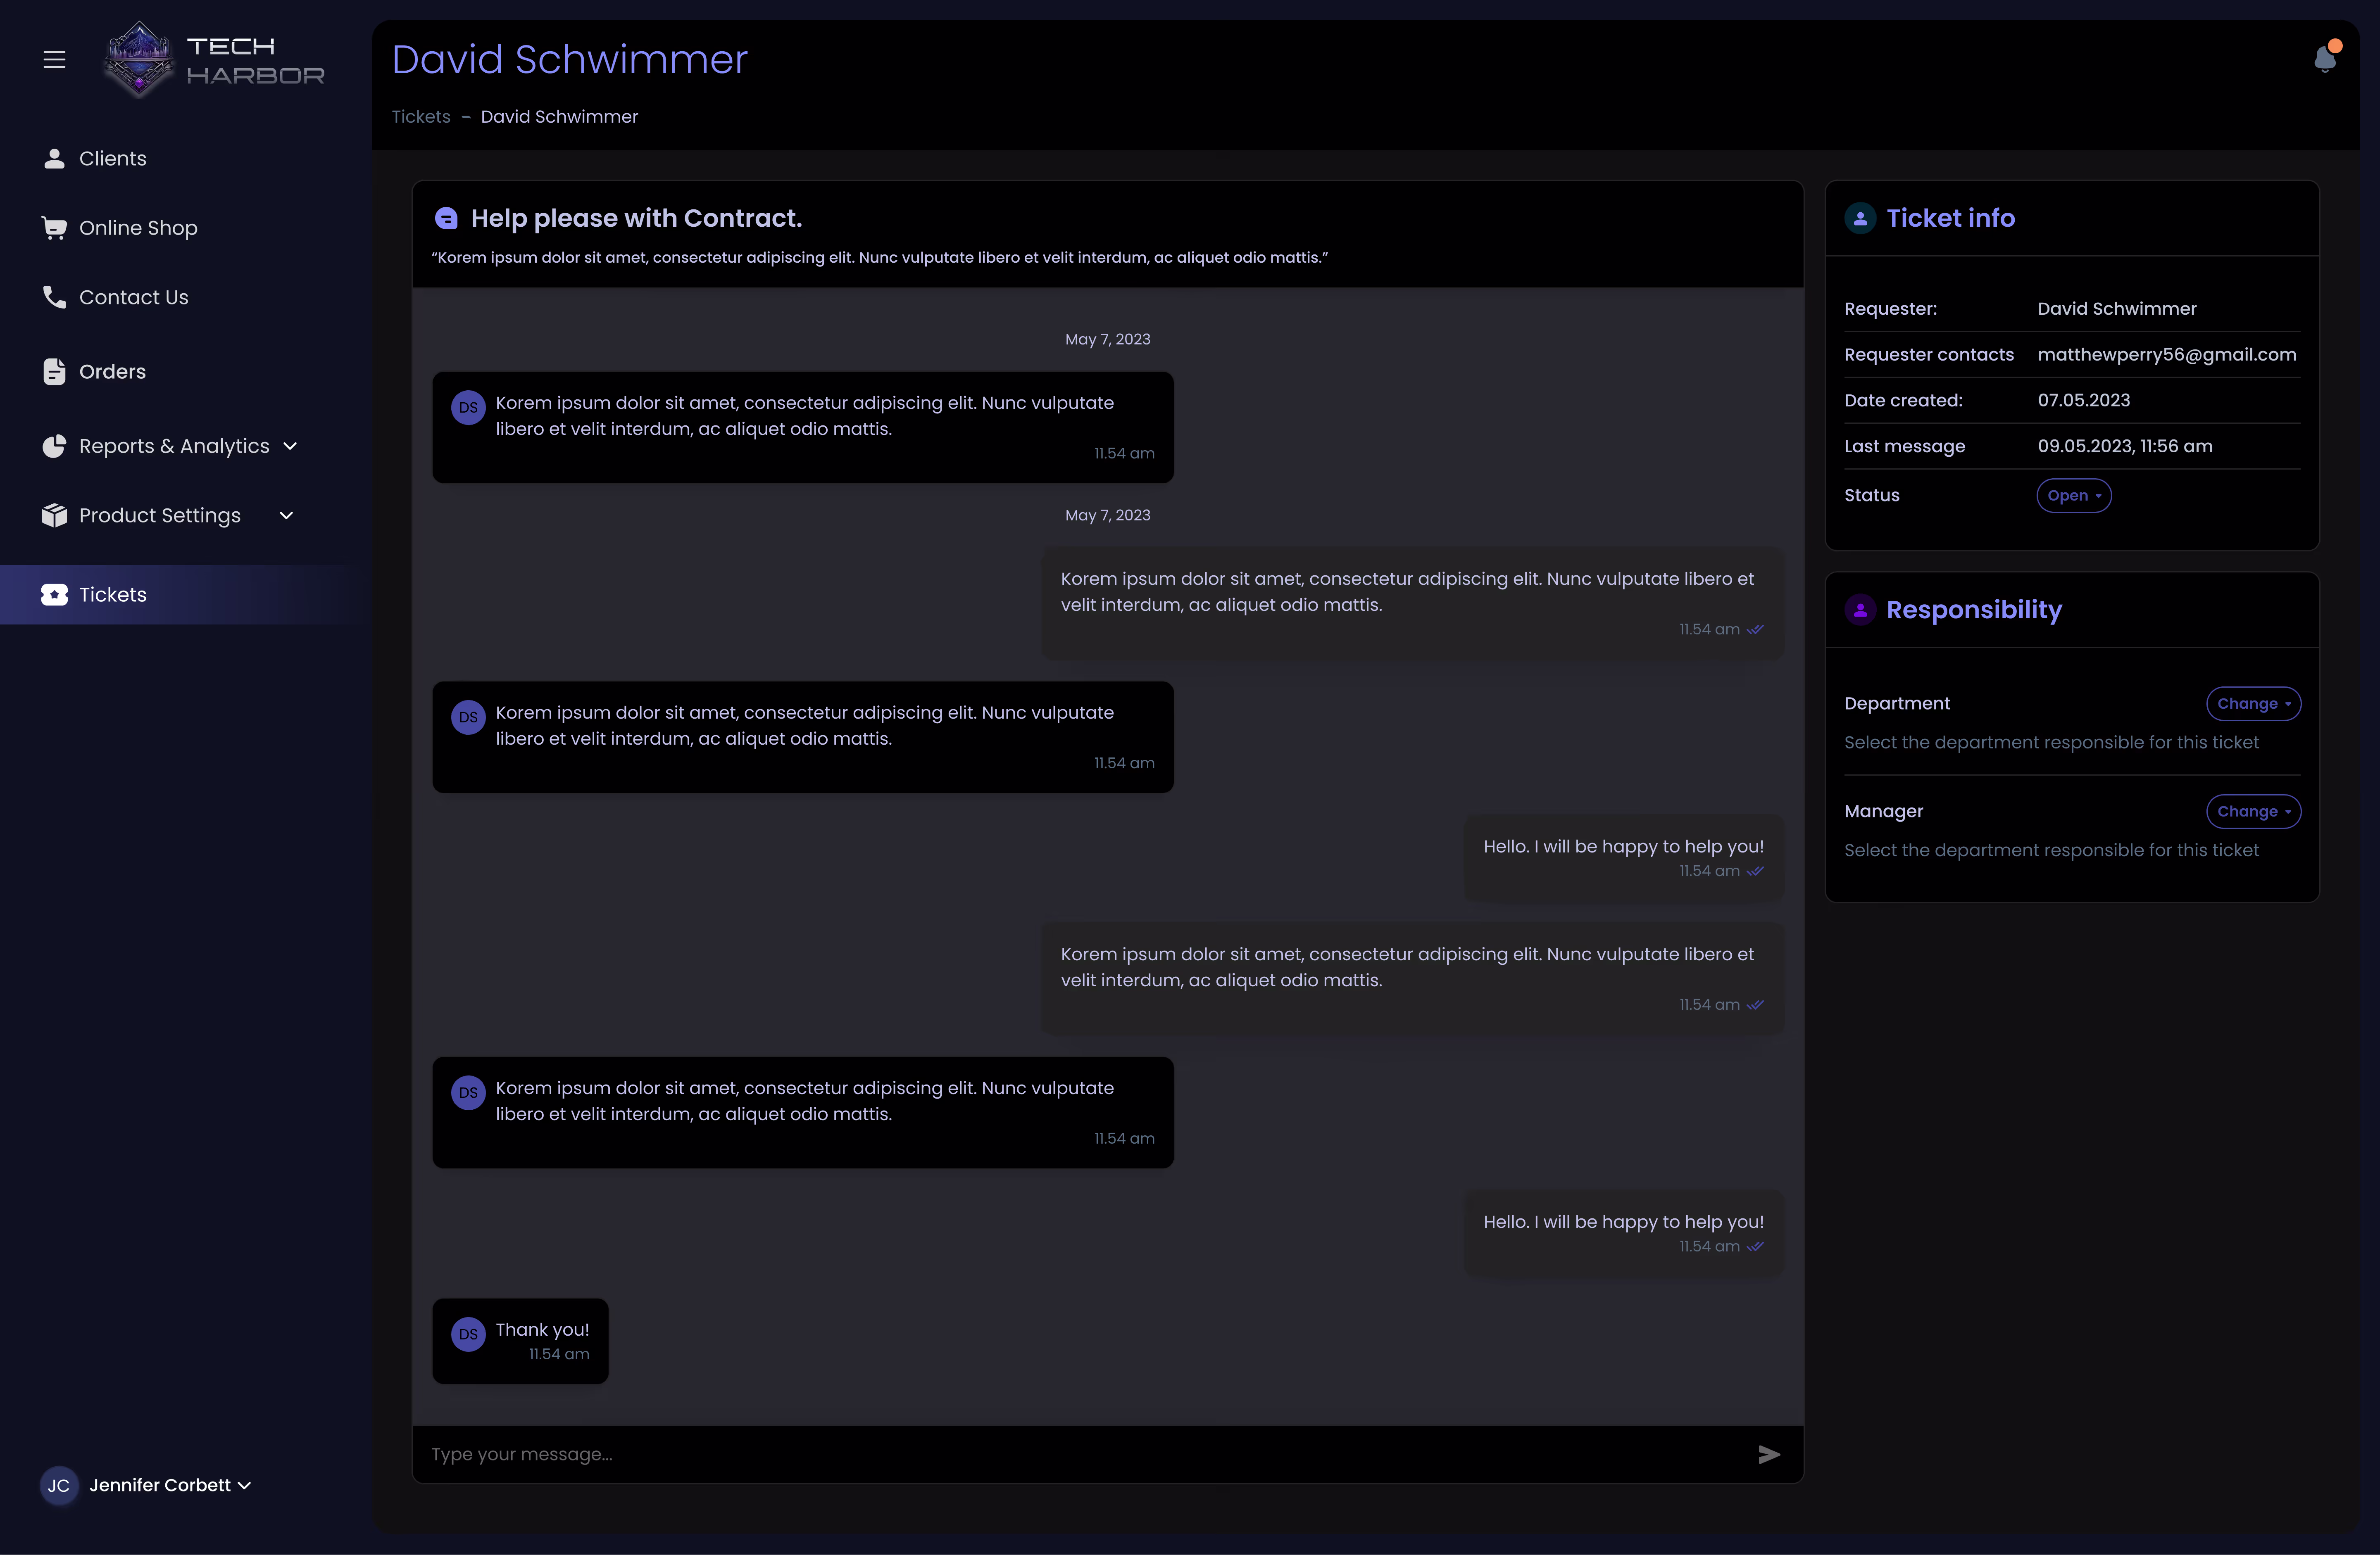Click the Responsibility header icon

tap(1860, 610)
